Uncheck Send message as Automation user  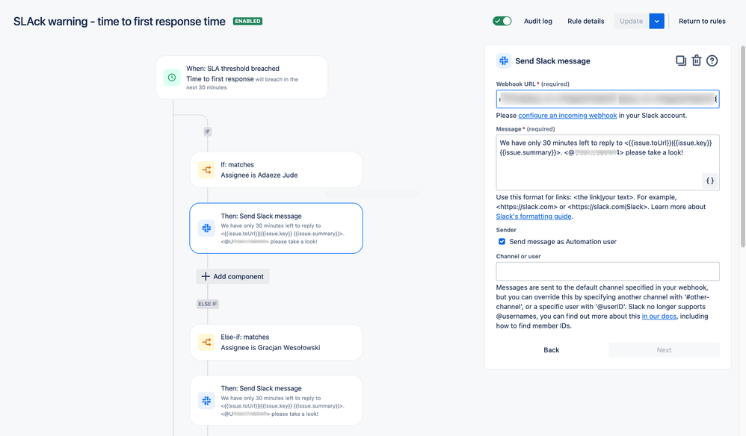click(502, 241)
